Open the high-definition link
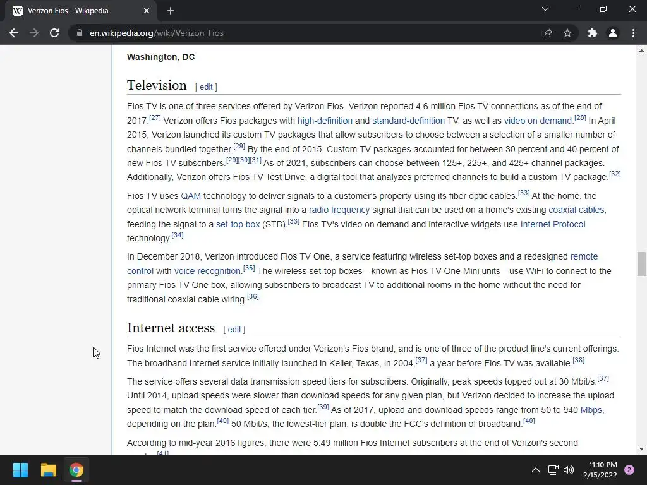Image resolution: width=647 pixels, height=485 pixels. click(x=325, y=121)
